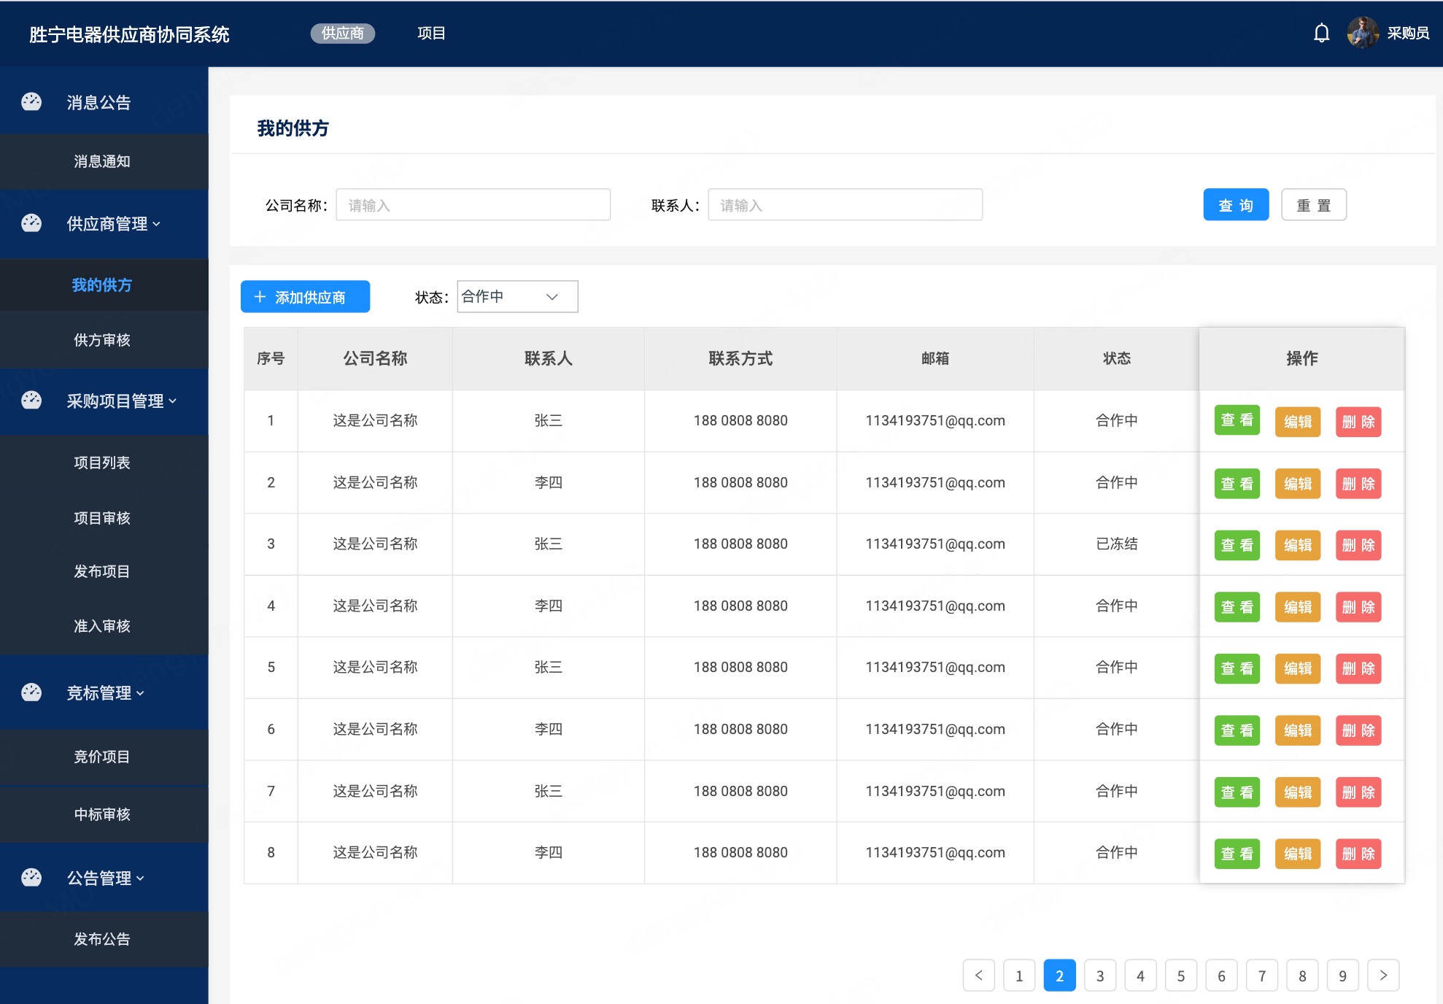
Task: Click the dashboard icon beside 竞标管理
Action: pos(31,692)
